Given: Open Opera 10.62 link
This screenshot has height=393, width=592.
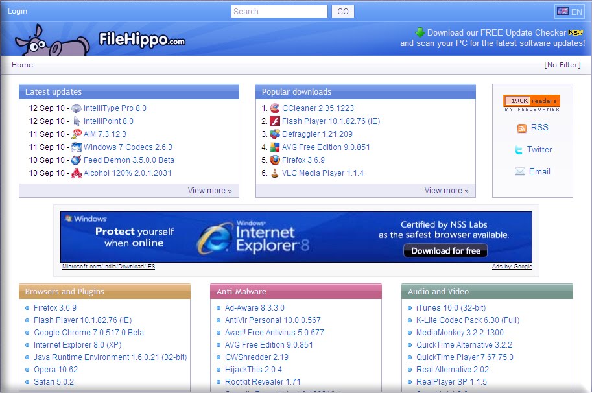Looking at the screenshot, I should point(56,370).
